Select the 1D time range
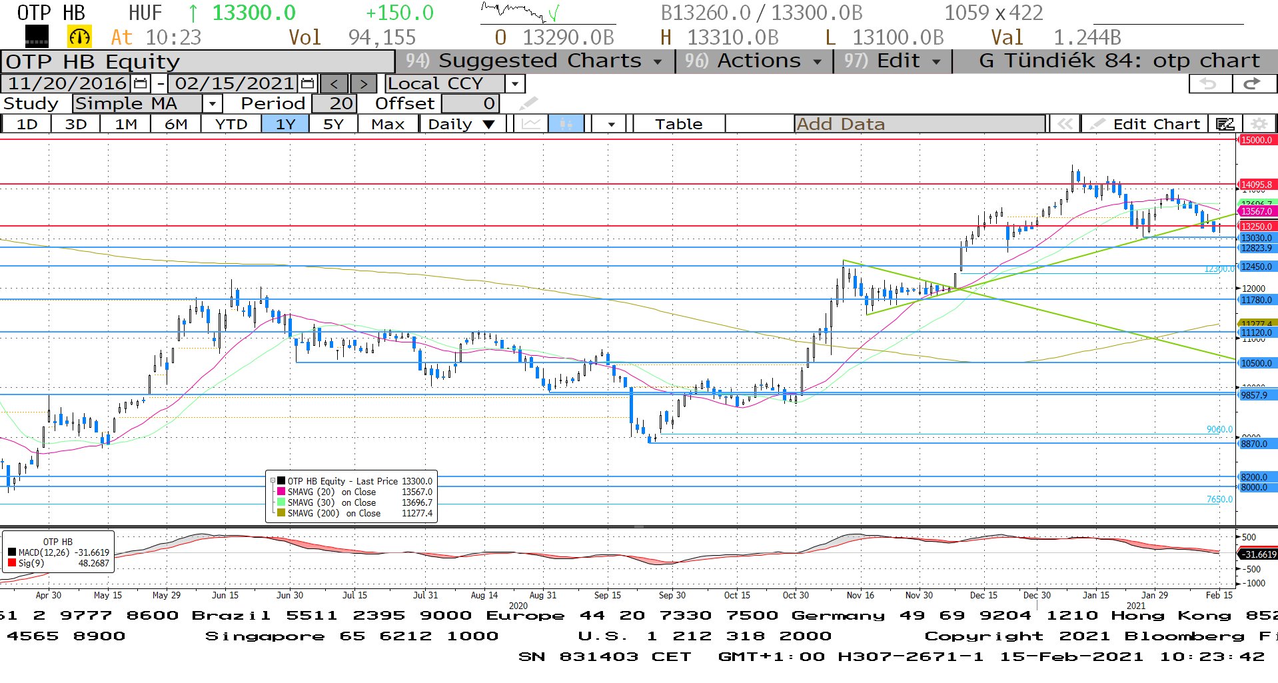Image resolution: width=1278 pixels, height=683 pixels. pos(27,124)
